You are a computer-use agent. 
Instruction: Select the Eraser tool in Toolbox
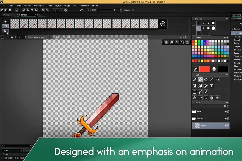(x=200, y=80)
